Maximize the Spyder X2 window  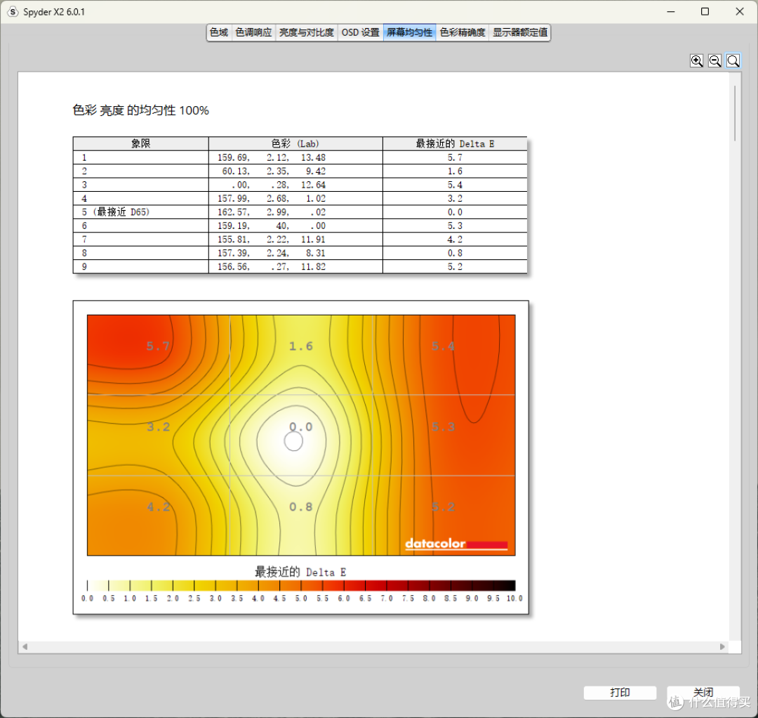pyautogui.click(x=705, y=12)
